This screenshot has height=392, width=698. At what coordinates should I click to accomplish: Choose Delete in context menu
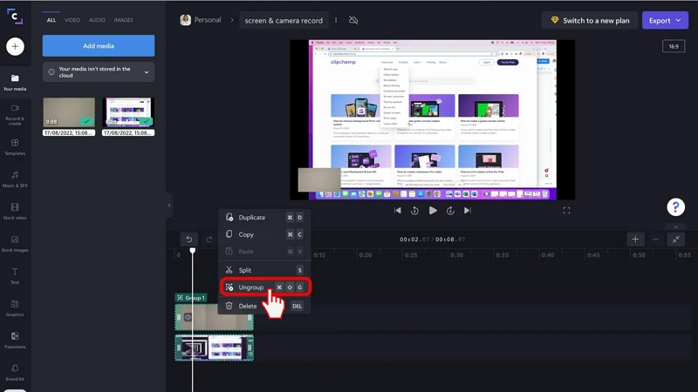coord(264,306)
